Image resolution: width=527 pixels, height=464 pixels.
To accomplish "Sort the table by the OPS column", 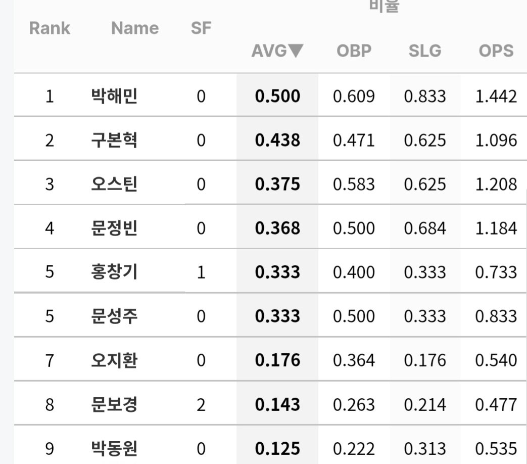I will 496,51.
